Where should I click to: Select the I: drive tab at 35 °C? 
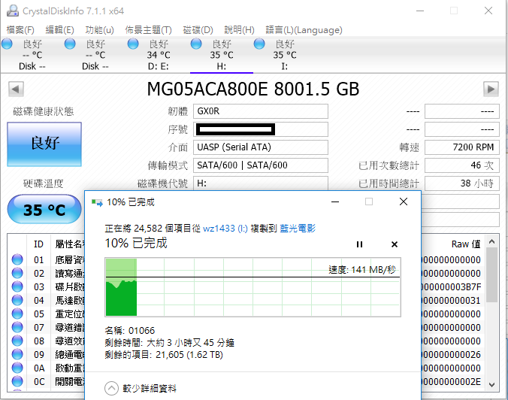285,55
